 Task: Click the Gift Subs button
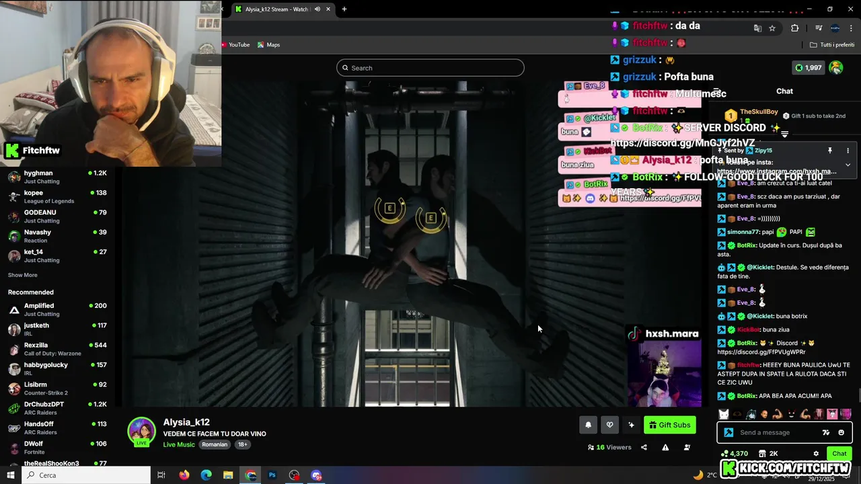669,425
